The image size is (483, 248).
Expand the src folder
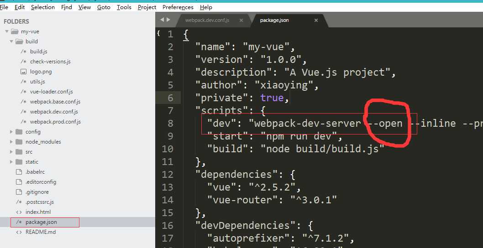click(11, 152)
